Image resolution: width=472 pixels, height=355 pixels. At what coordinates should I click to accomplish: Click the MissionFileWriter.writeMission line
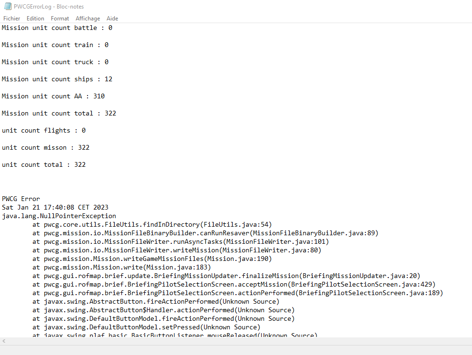tap(177, 250)
